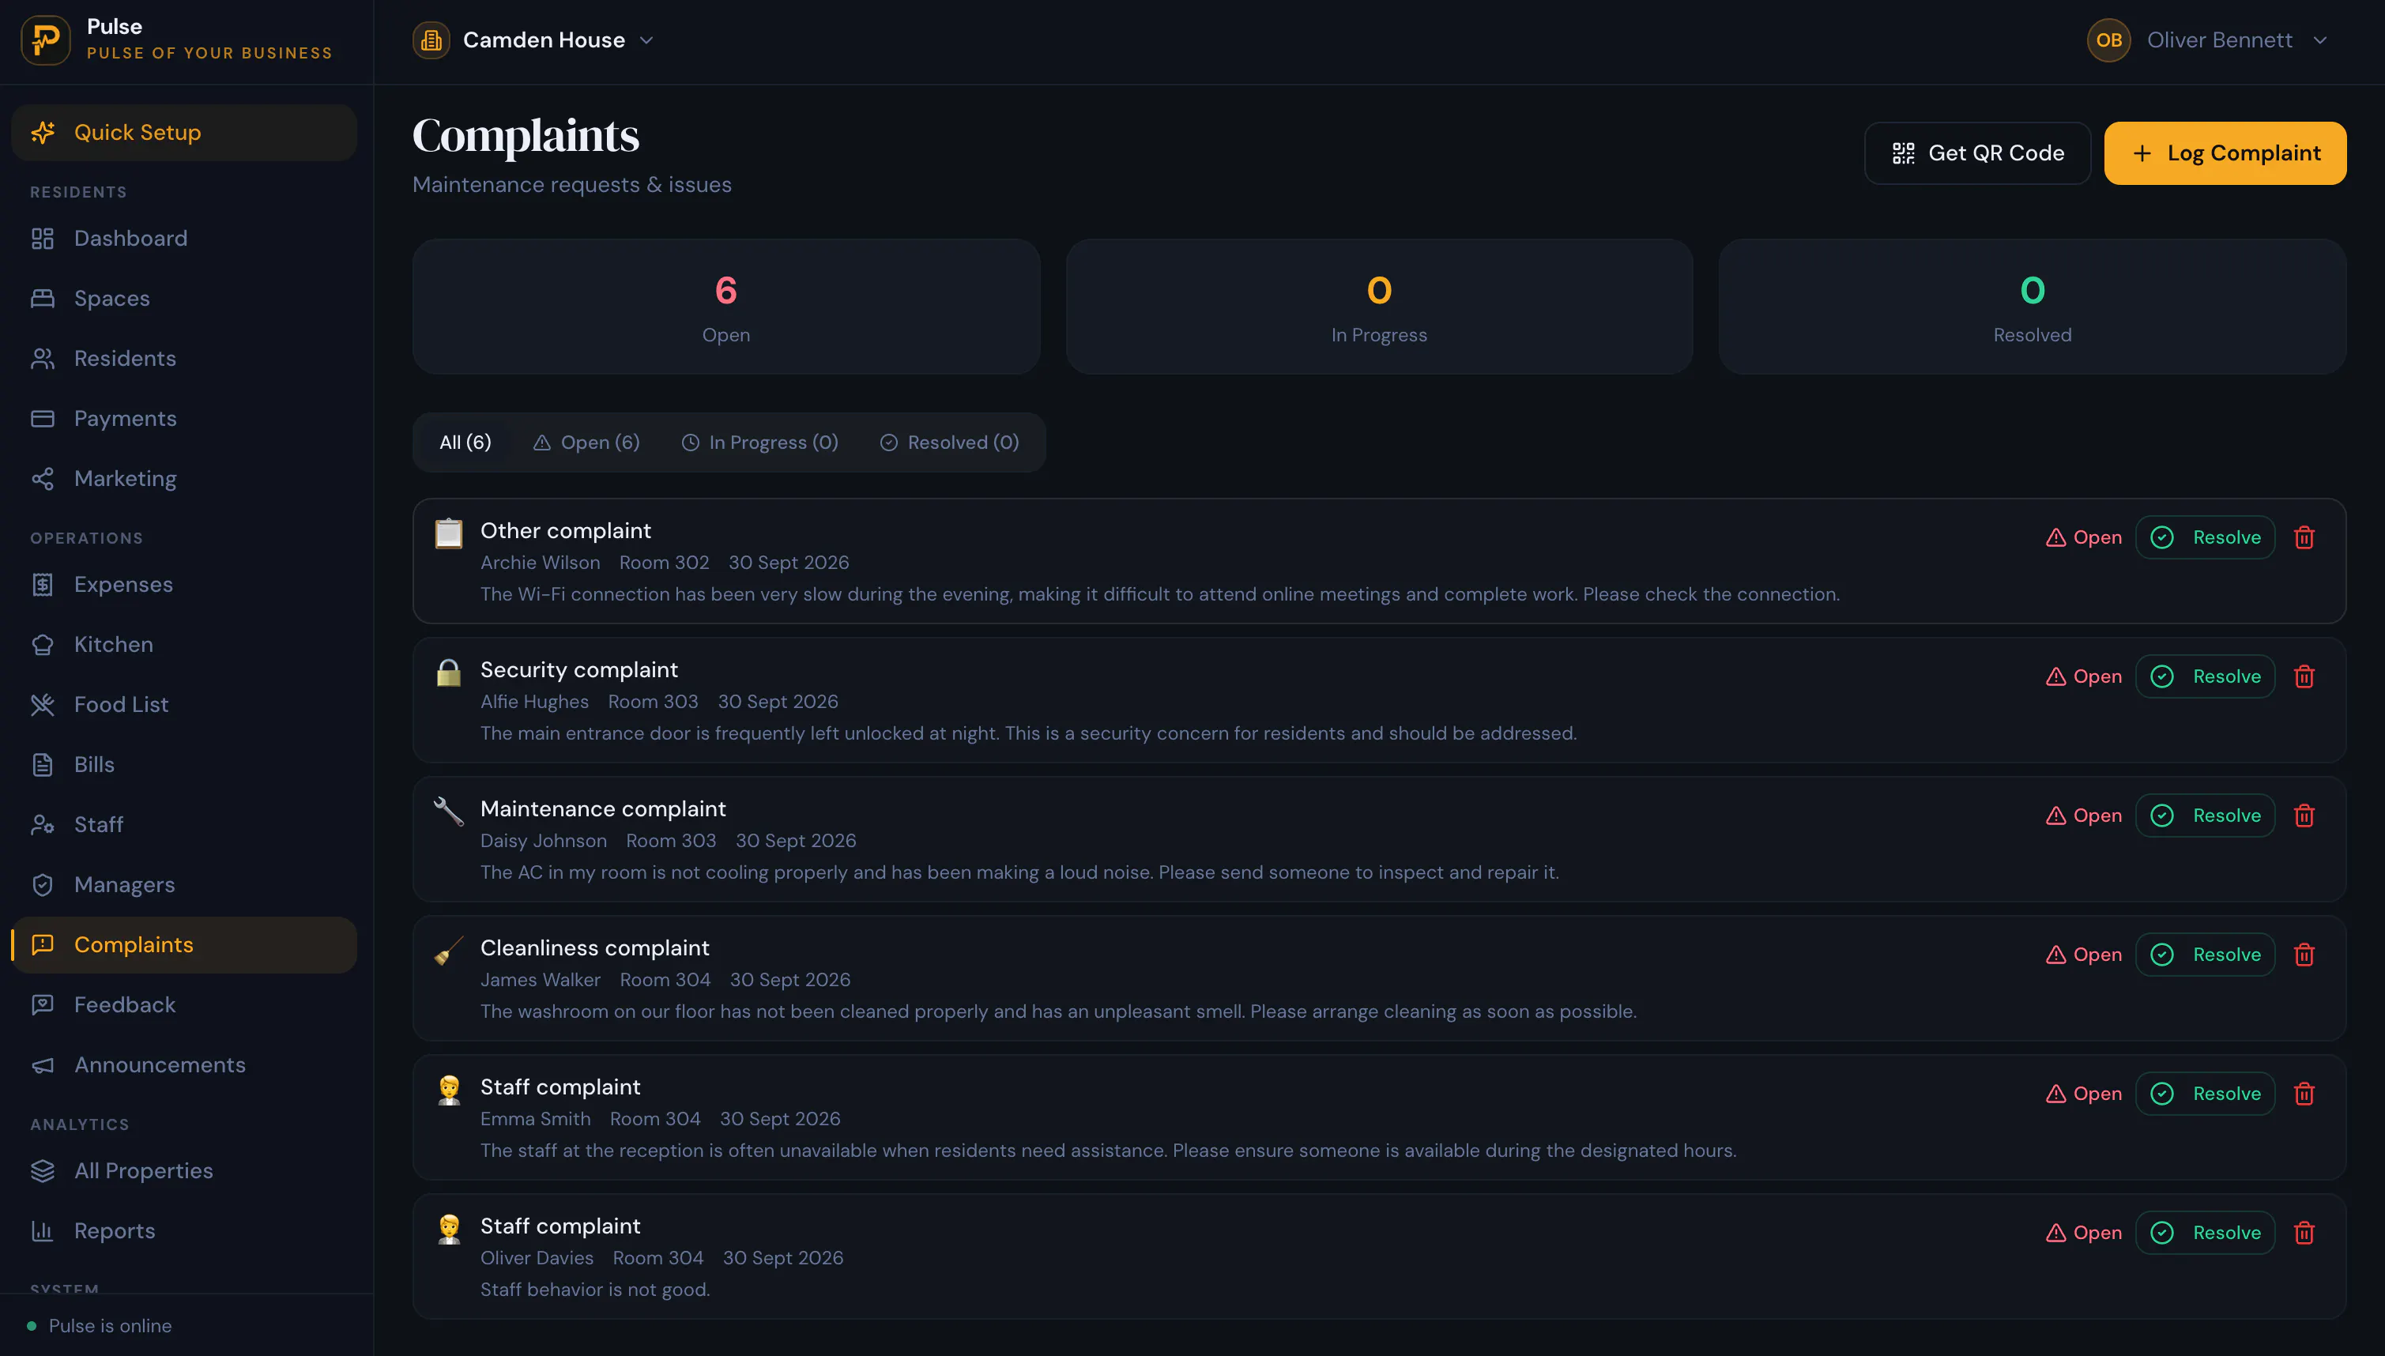This screenshot has width=2385, height=1356.
Task: Delete Emma Smith's Staff complaint
Action: point(2304,1094)
